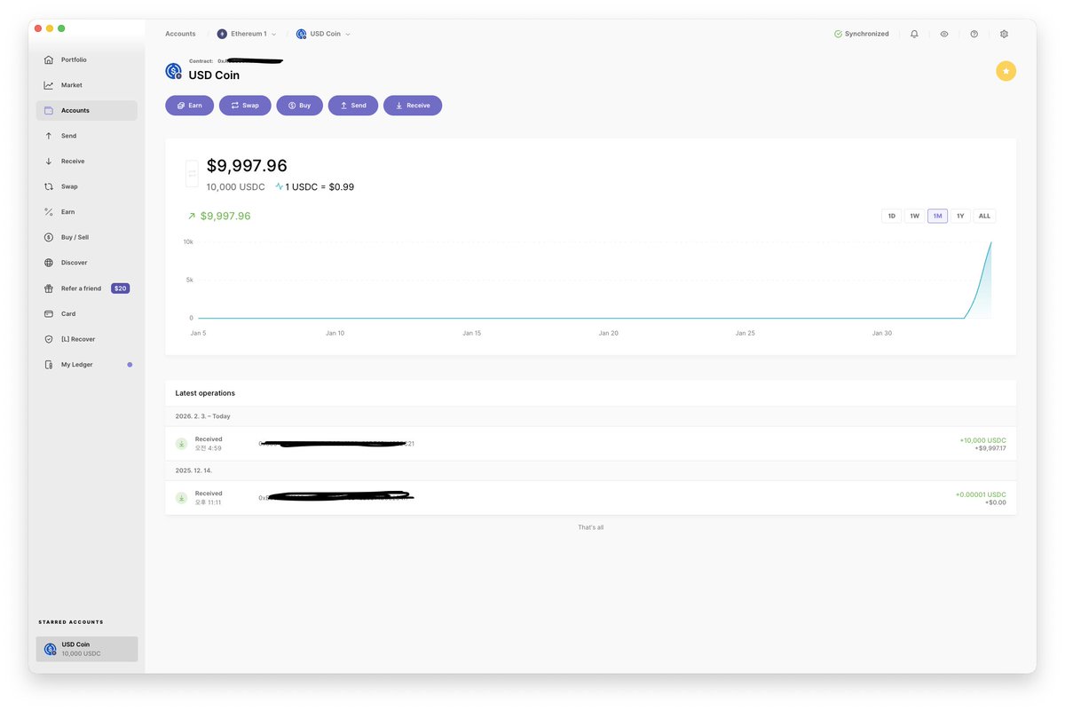Viewport: 1065px width, 711px height.
Task: Click the 10,000 USDC balance text under total
Action: (235, 187)
